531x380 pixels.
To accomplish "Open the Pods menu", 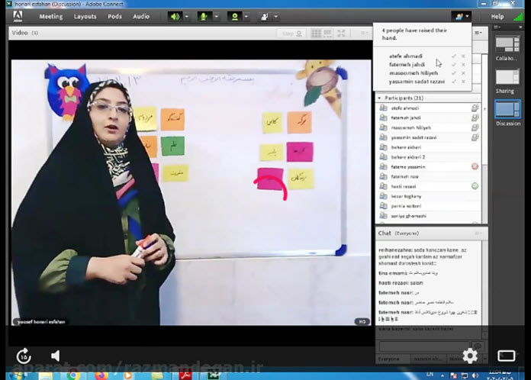I will pyautogui.click(x=114, y=16).
